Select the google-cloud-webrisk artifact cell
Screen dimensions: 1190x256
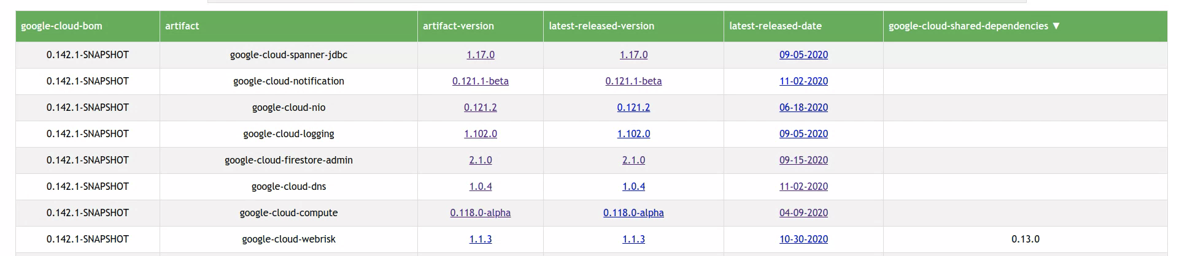click(288, 239)
